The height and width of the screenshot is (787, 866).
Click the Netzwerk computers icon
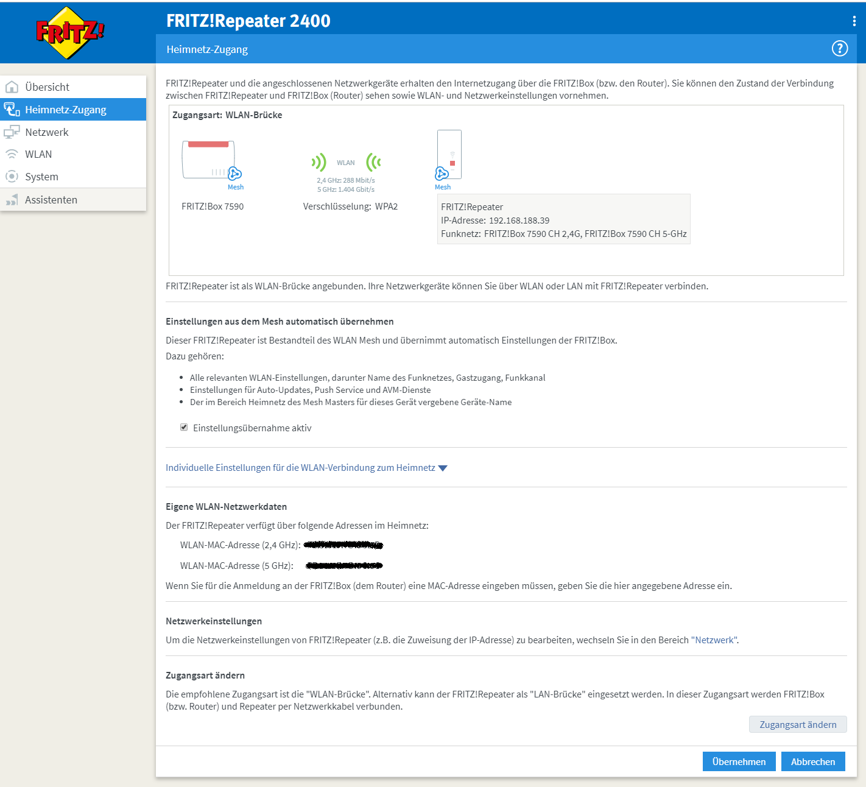[x=12, y=132]
